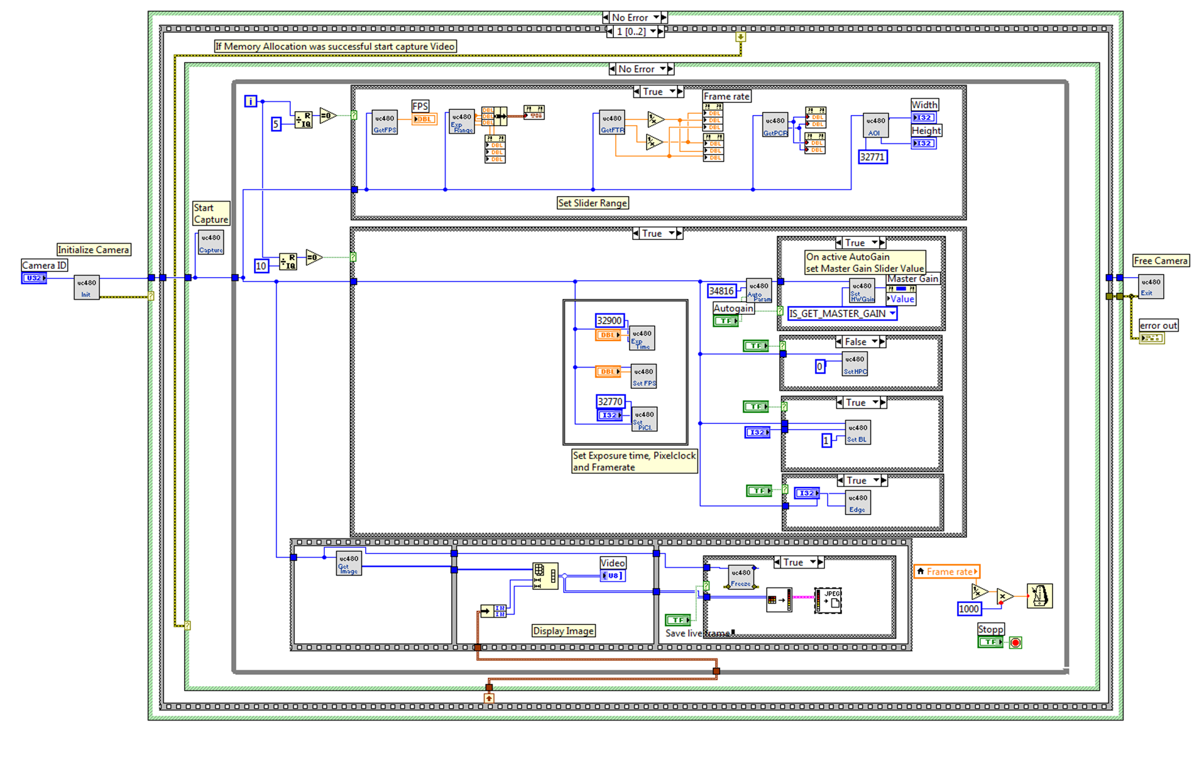Click the numeric constant 32900
Screen dimensions: 1204x757
(610, 320)
